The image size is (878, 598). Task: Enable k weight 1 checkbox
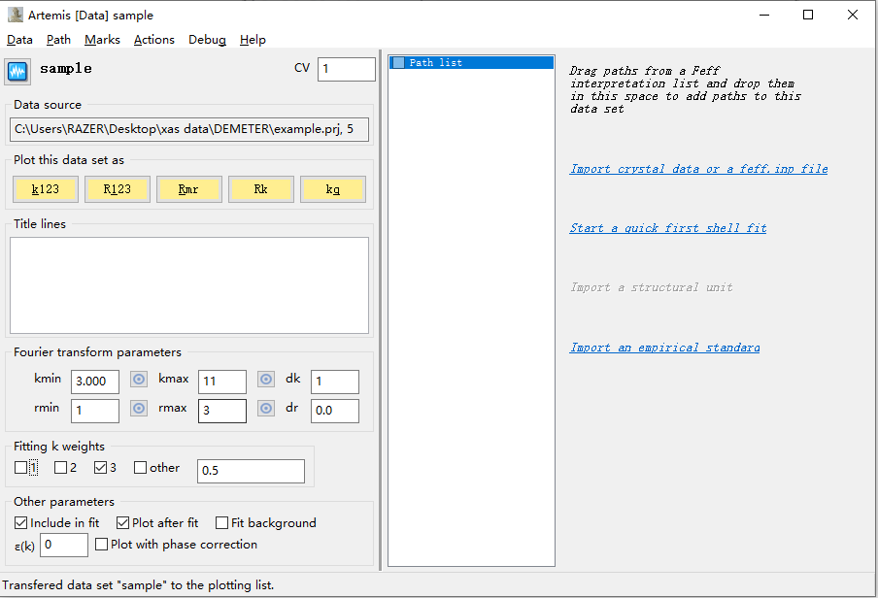[20, 468]
